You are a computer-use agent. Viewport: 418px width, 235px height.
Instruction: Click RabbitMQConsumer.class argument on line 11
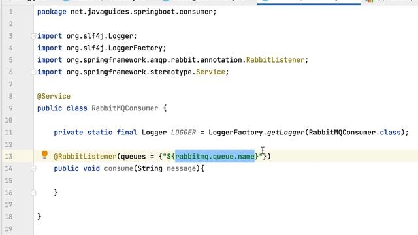355,133
